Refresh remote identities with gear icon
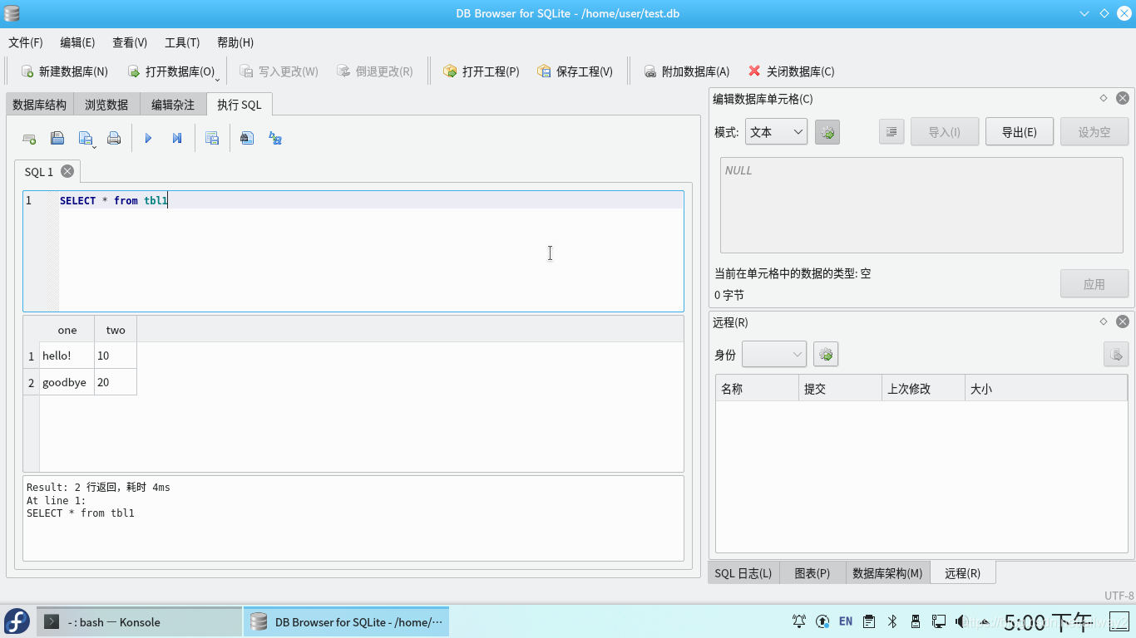Screen dimensions: 1136x638 point(826,354)
